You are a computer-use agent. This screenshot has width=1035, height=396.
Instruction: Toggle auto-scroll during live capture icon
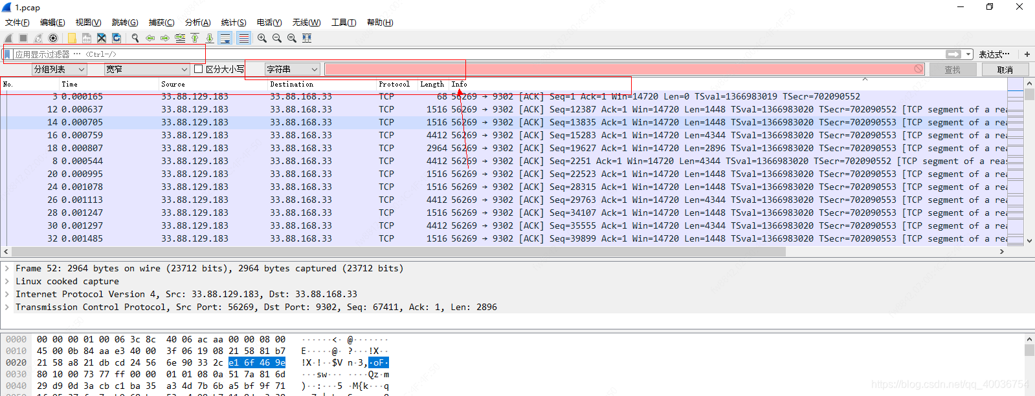225,38
